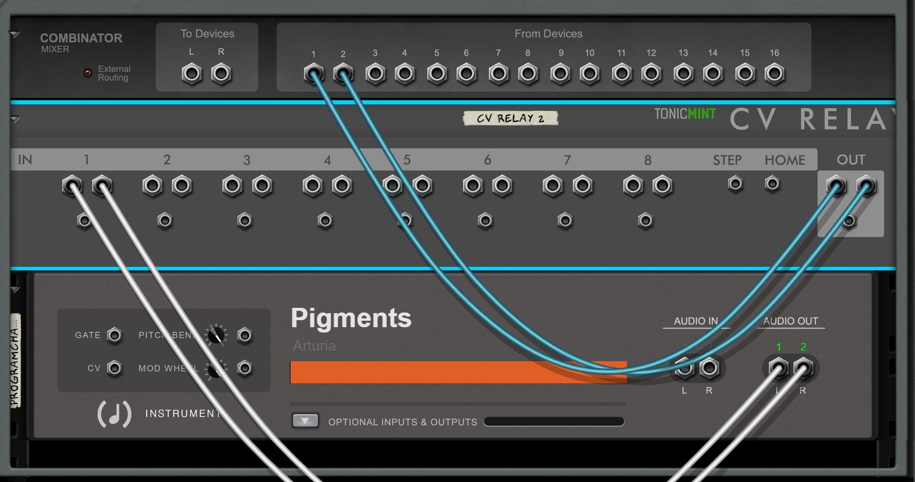Click CV Relay OUT left jack

(836, 186)
